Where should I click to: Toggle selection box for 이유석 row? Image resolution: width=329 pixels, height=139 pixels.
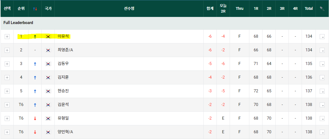tap(7, 37)
